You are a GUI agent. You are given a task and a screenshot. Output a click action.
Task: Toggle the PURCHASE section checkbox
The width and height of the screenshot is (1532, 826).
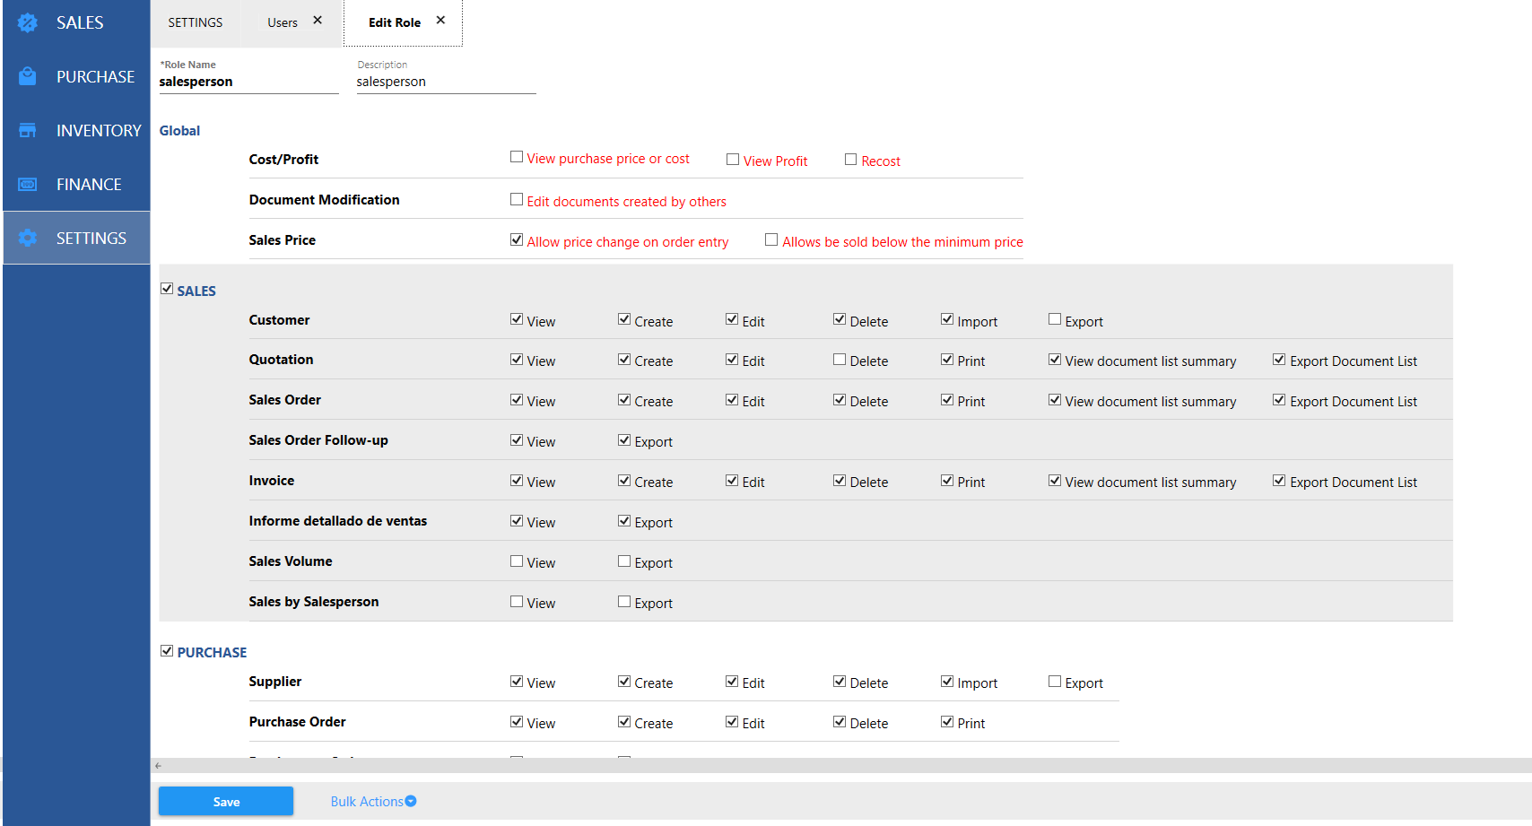click(167, 651)
